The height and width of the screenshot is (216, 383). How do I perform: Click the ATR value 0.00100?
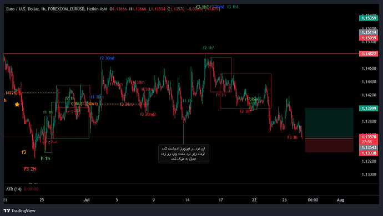(31, 189)
